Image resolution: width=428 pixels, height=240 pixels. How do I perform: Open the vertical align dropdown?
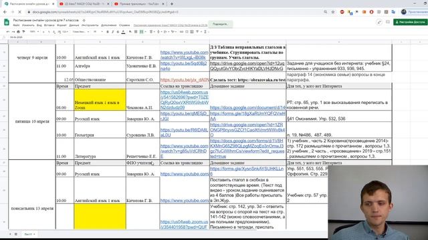click(159, 32)
